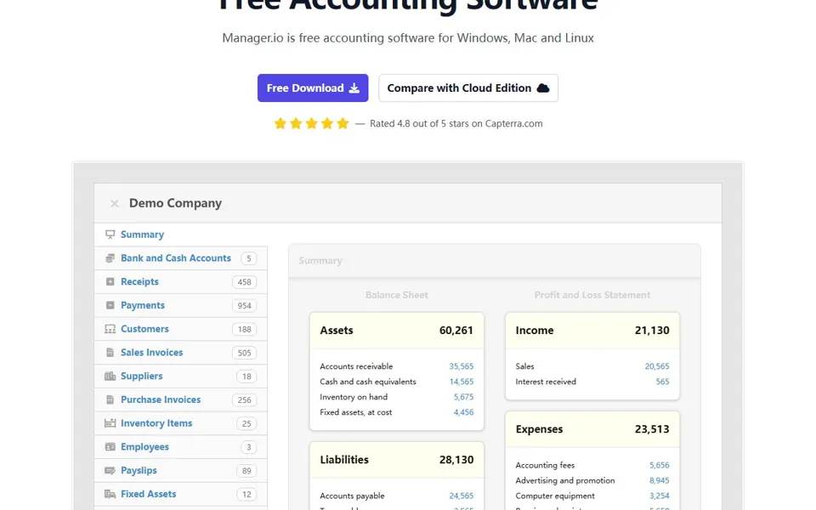Viewport: 816px width, 510px height.
Task: Open Advertising and promotion amount 8,945
Action: [660, 480]
